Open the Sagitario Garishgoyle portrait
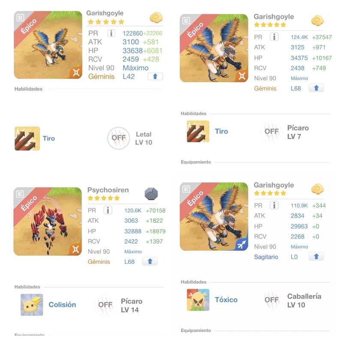The image size is (343, 341). (214, 217)
